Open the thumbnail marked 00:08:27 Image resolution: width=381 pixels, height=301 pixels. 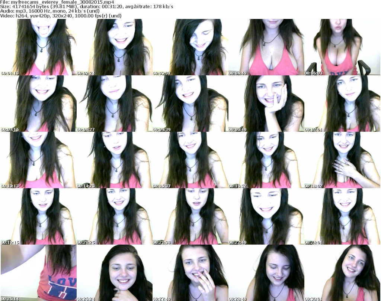pyautogui.click(x=115, y=104)
